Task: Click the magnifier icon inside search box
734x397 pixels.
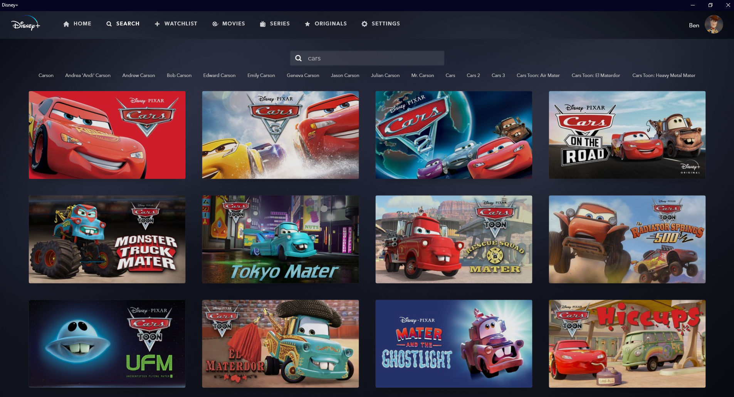Action: pyautogui.click(x=298, y=58)
